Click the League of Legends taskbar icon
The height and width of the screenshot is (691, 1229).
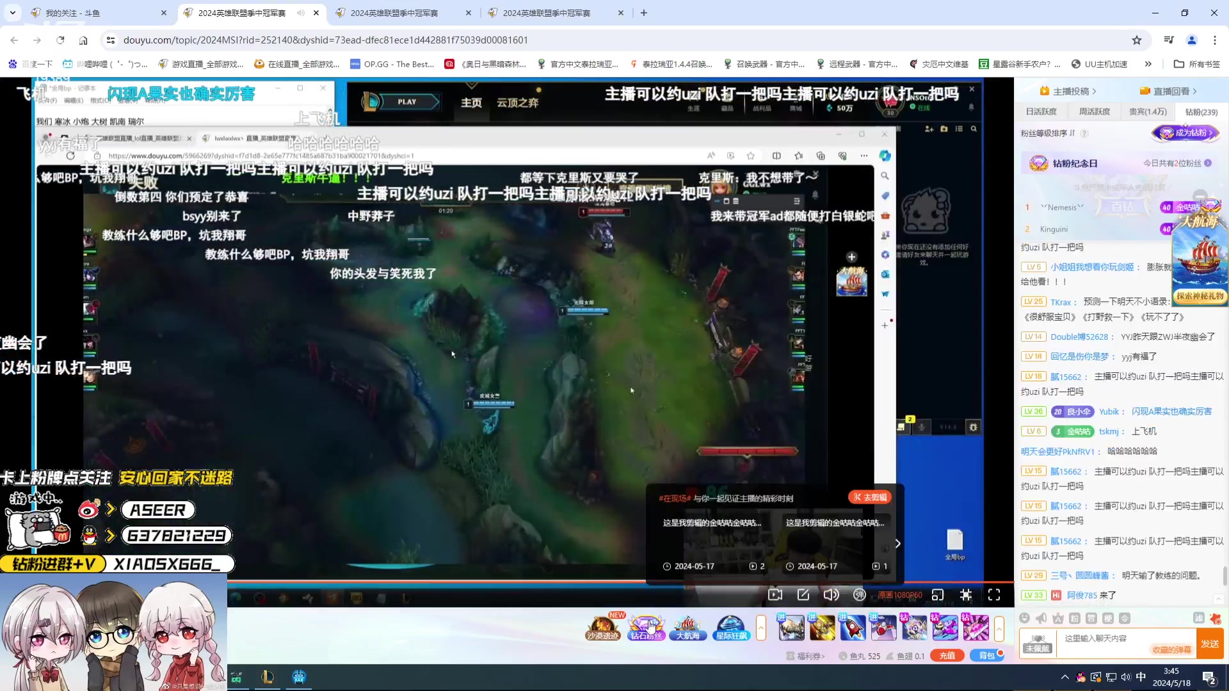tap(268, 677)
